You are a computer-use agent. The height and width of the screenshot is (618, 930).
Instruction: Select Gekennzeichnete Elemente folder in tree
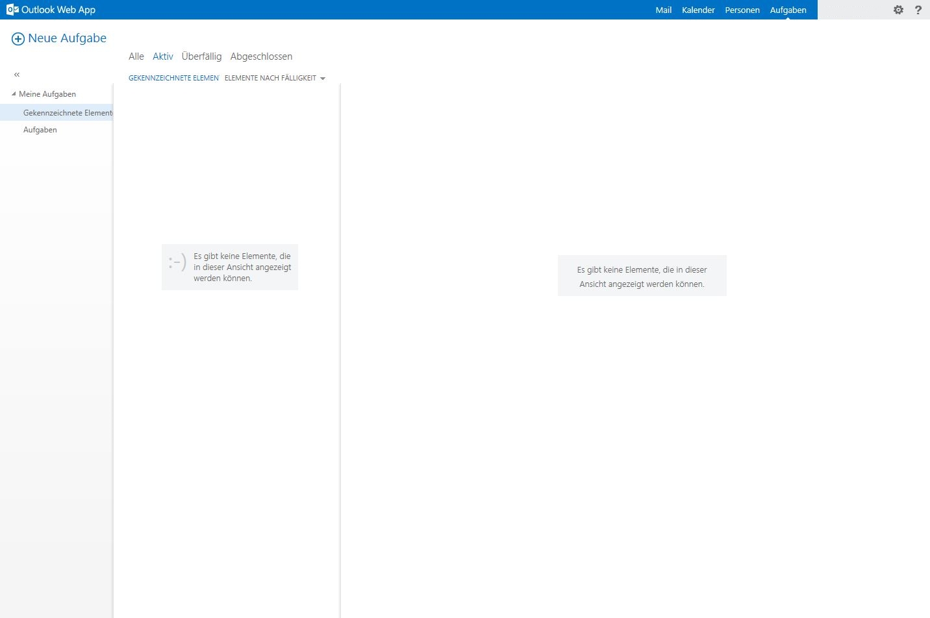point(57,113)
